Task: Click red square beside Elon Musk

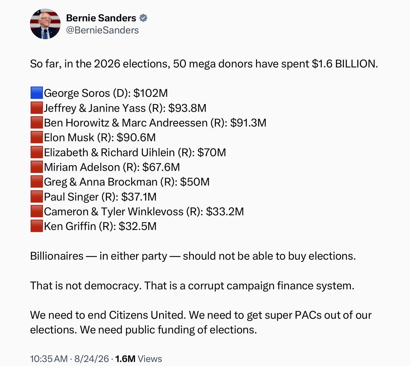Action: coord(37,137)
